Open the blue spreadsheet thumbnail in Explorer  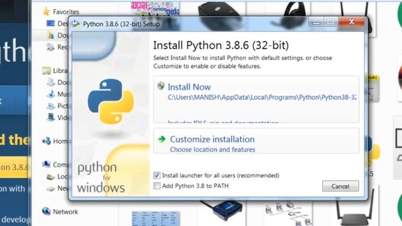pos(155,218)
